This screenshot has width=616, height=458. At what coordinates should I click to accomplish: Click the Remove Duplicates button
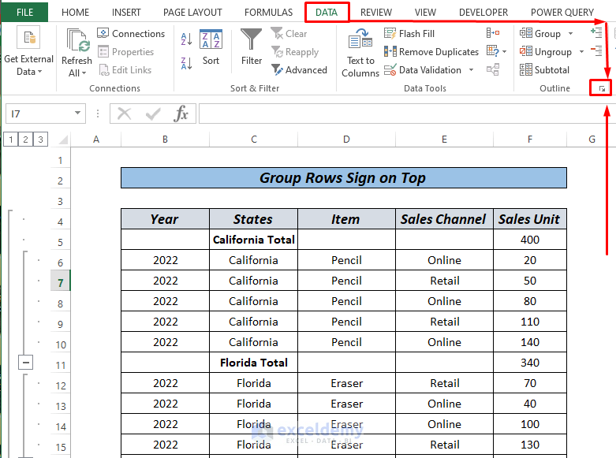[x=431, y=52]
